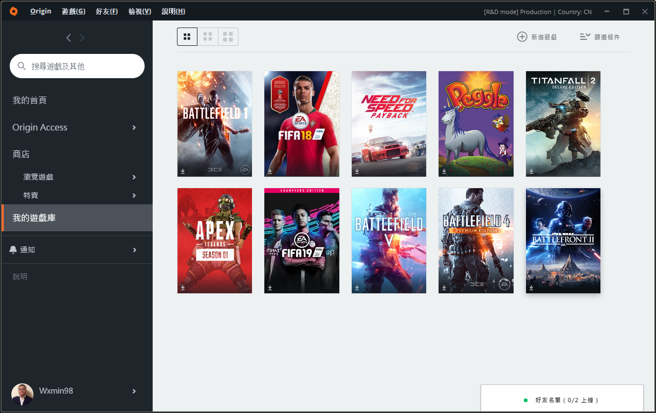Image resolution: width=656 pixels, height=413 pixels.
Task: Click download icon on Apex Legends tile
Action: [183, 288]
